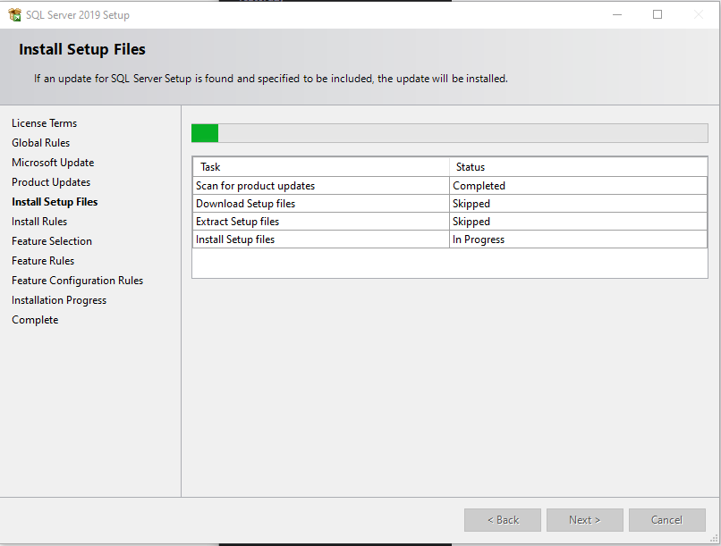Click the Complete step in sidebar

[35, 320]
